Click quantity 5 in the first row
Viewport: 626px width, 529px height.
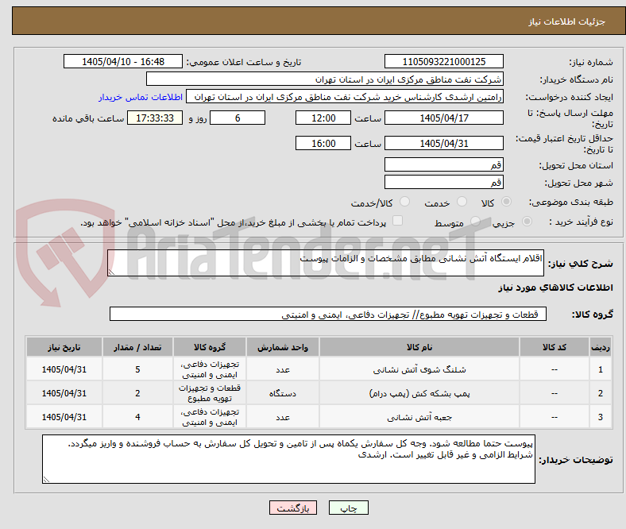point(137,369)
